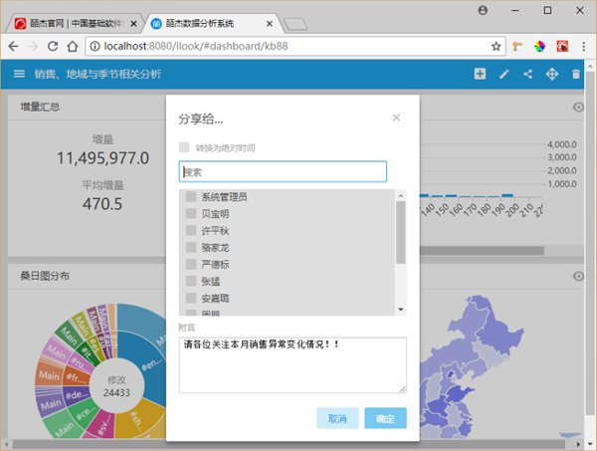Switch to the 酷杰官网 browser tab
The height and width of the screenshot is (451, 597).
pos(70,20)
